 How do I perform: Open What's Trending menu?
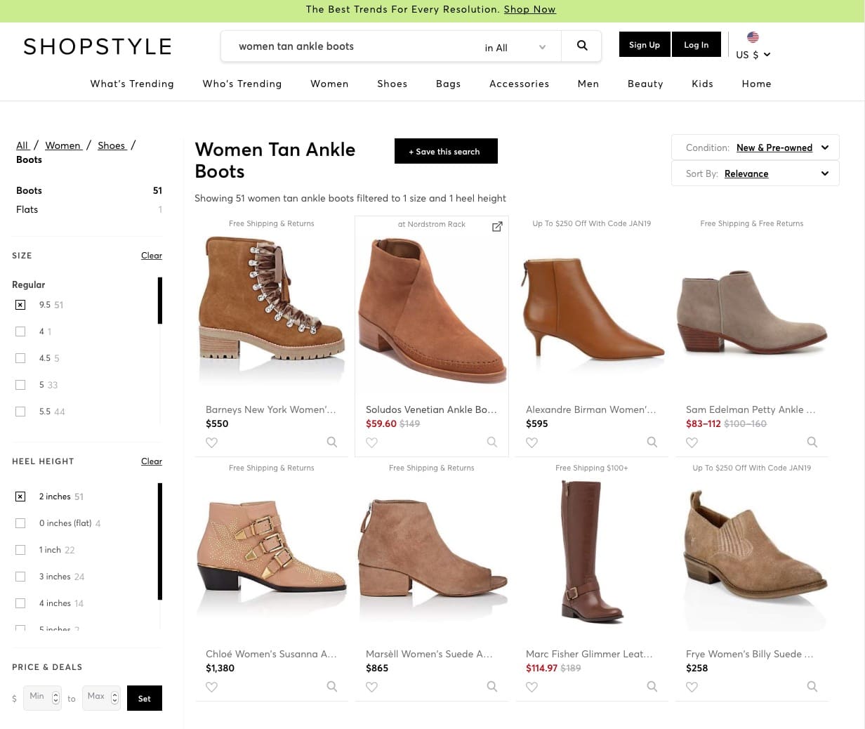tap(132, 84)
